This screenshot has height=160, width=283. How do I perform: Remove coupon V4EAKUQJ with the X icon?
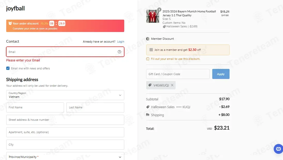click(x=172, y=85)
